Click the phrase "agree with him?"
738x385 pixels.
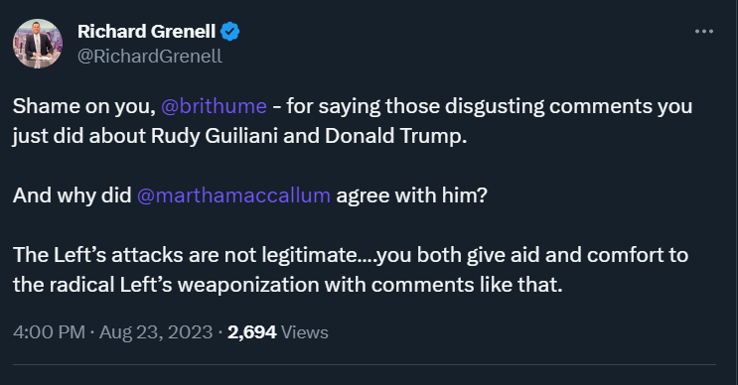click(411, 195)
